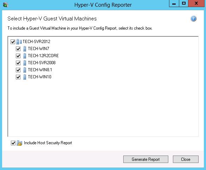The height and width of the screenshot is (170, 206).
Task: Deselect the TECH-WIN10 checkbox
Action: tap(18, 77)
